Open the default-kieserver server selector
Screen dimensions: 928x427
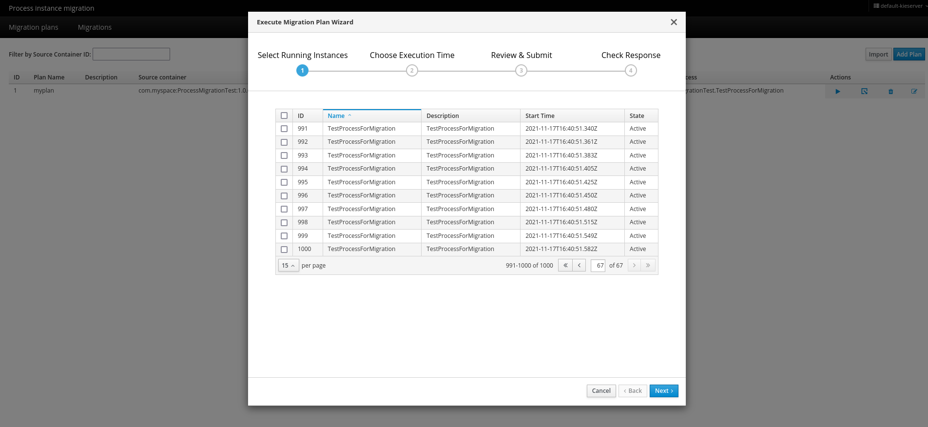tap(901, 6)
